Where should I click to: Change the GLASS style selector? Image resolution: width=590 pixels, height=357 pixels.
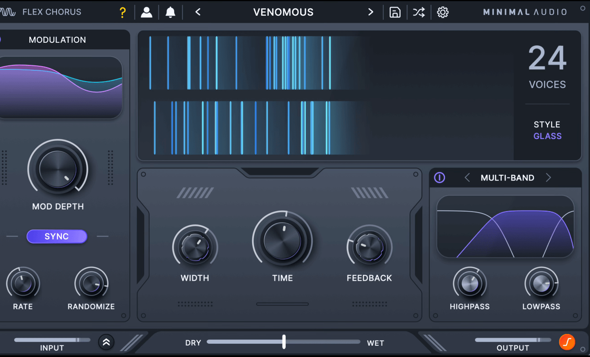(548, 136)
